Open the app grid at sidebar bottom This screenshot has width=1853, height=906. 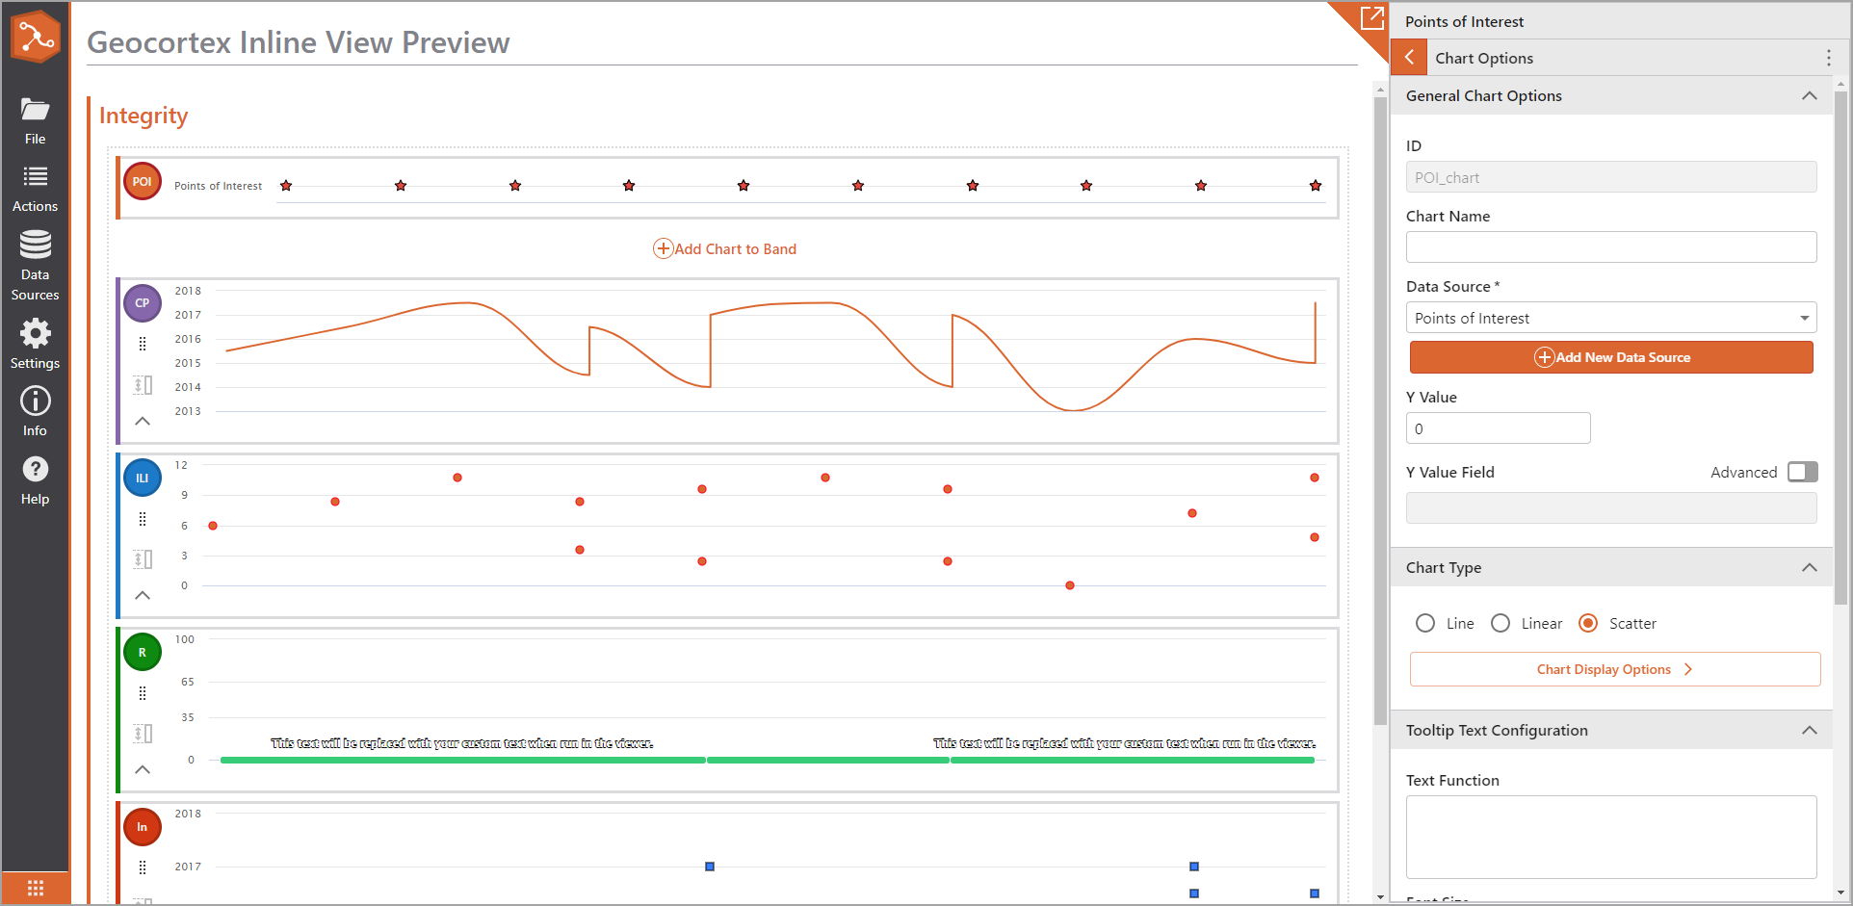(x=36, y=888)
